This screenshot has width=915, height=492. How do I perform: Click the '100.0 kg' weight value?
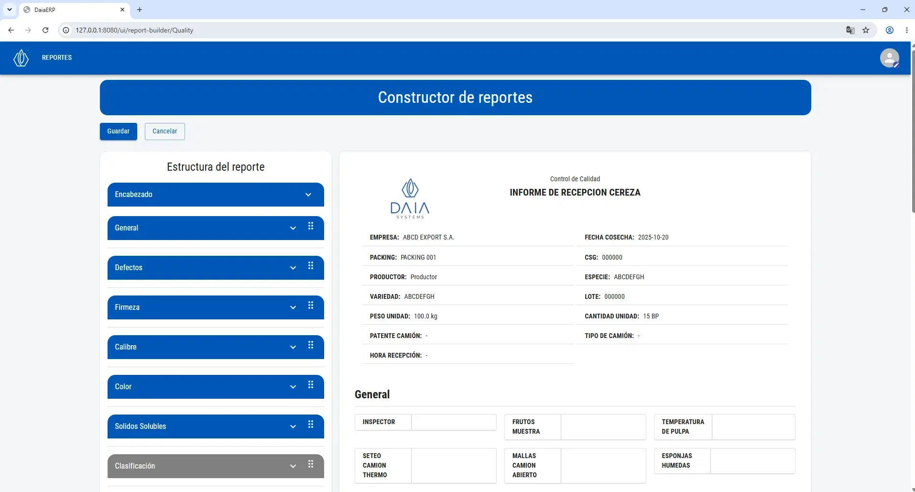[425, 317]
